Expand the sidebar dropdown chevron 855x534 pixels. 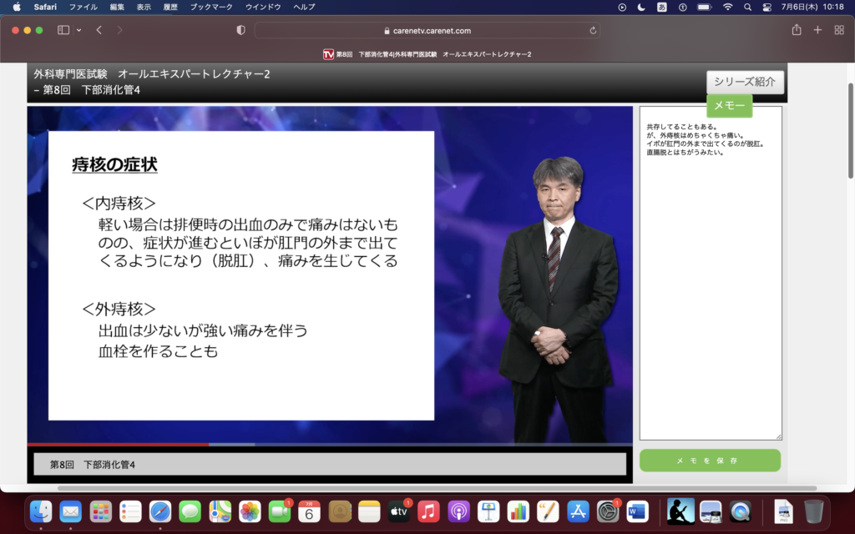(78, 30)
